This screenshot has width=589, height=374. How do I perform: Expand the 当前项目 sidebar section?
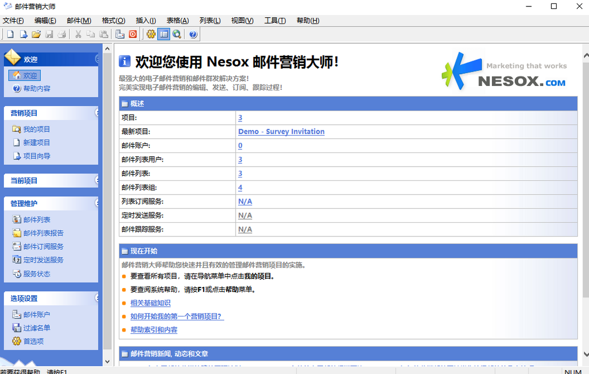(x=96, y=180)
